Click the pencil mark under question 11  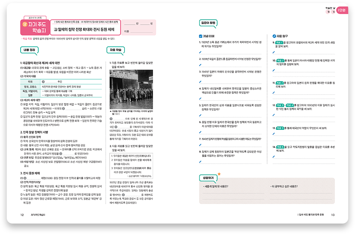(x=274, y=93)
